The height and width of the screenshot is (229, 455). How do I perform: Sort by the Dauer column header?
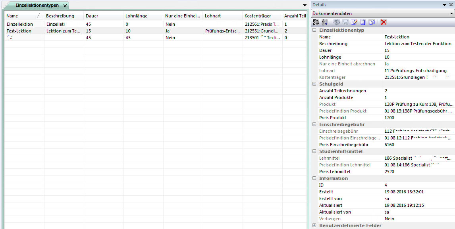click(x=103, y=16)
